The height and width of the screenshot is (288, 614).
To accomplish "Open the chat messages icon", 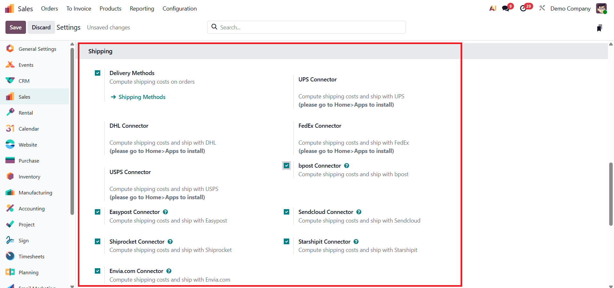I will tap(506, 8).
